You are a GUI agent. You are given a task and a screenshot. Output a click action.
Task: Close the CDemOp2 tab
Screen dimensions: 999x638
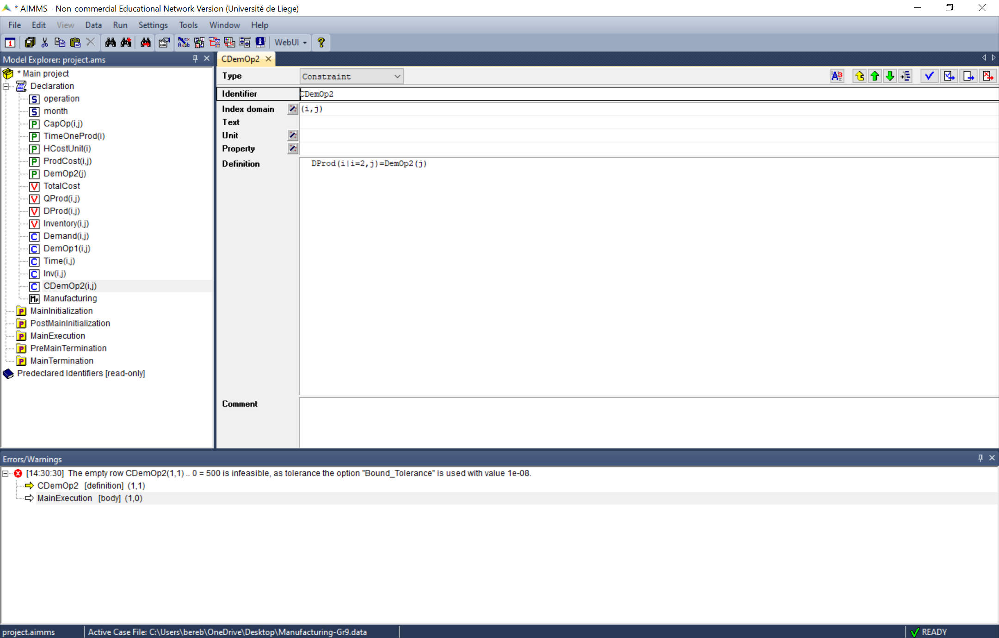[268, 59]
